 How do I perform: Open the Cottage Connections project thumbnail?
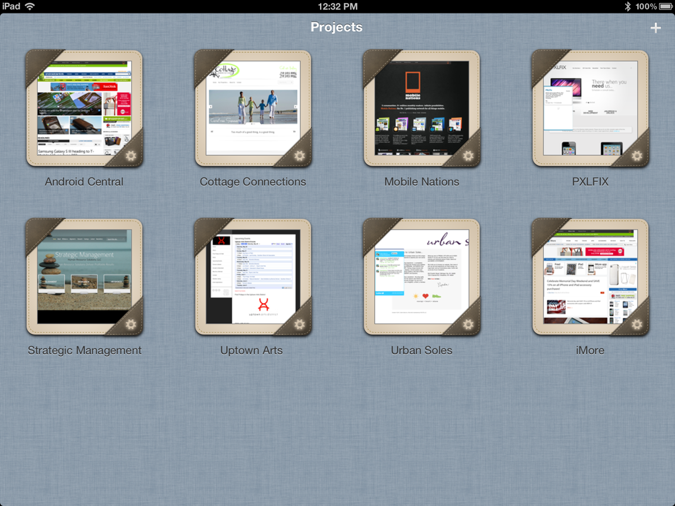pyautogui.click(x=253, y=107)
